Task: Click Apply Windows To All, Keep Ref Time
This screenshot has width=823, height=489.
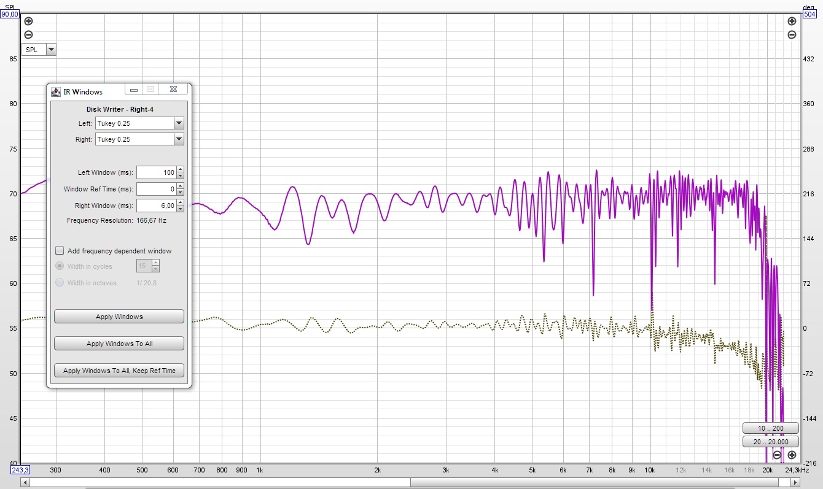Action: pyautogui.click(x=119, y=371)
